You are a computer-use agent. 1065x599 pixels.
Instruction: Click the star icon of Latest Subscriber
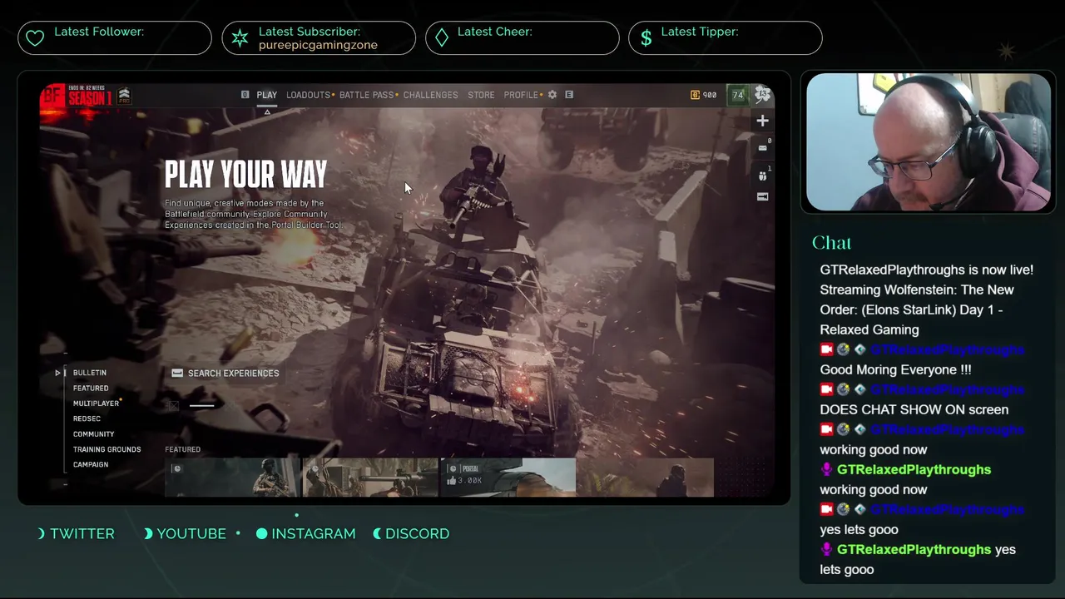(240, 38)
